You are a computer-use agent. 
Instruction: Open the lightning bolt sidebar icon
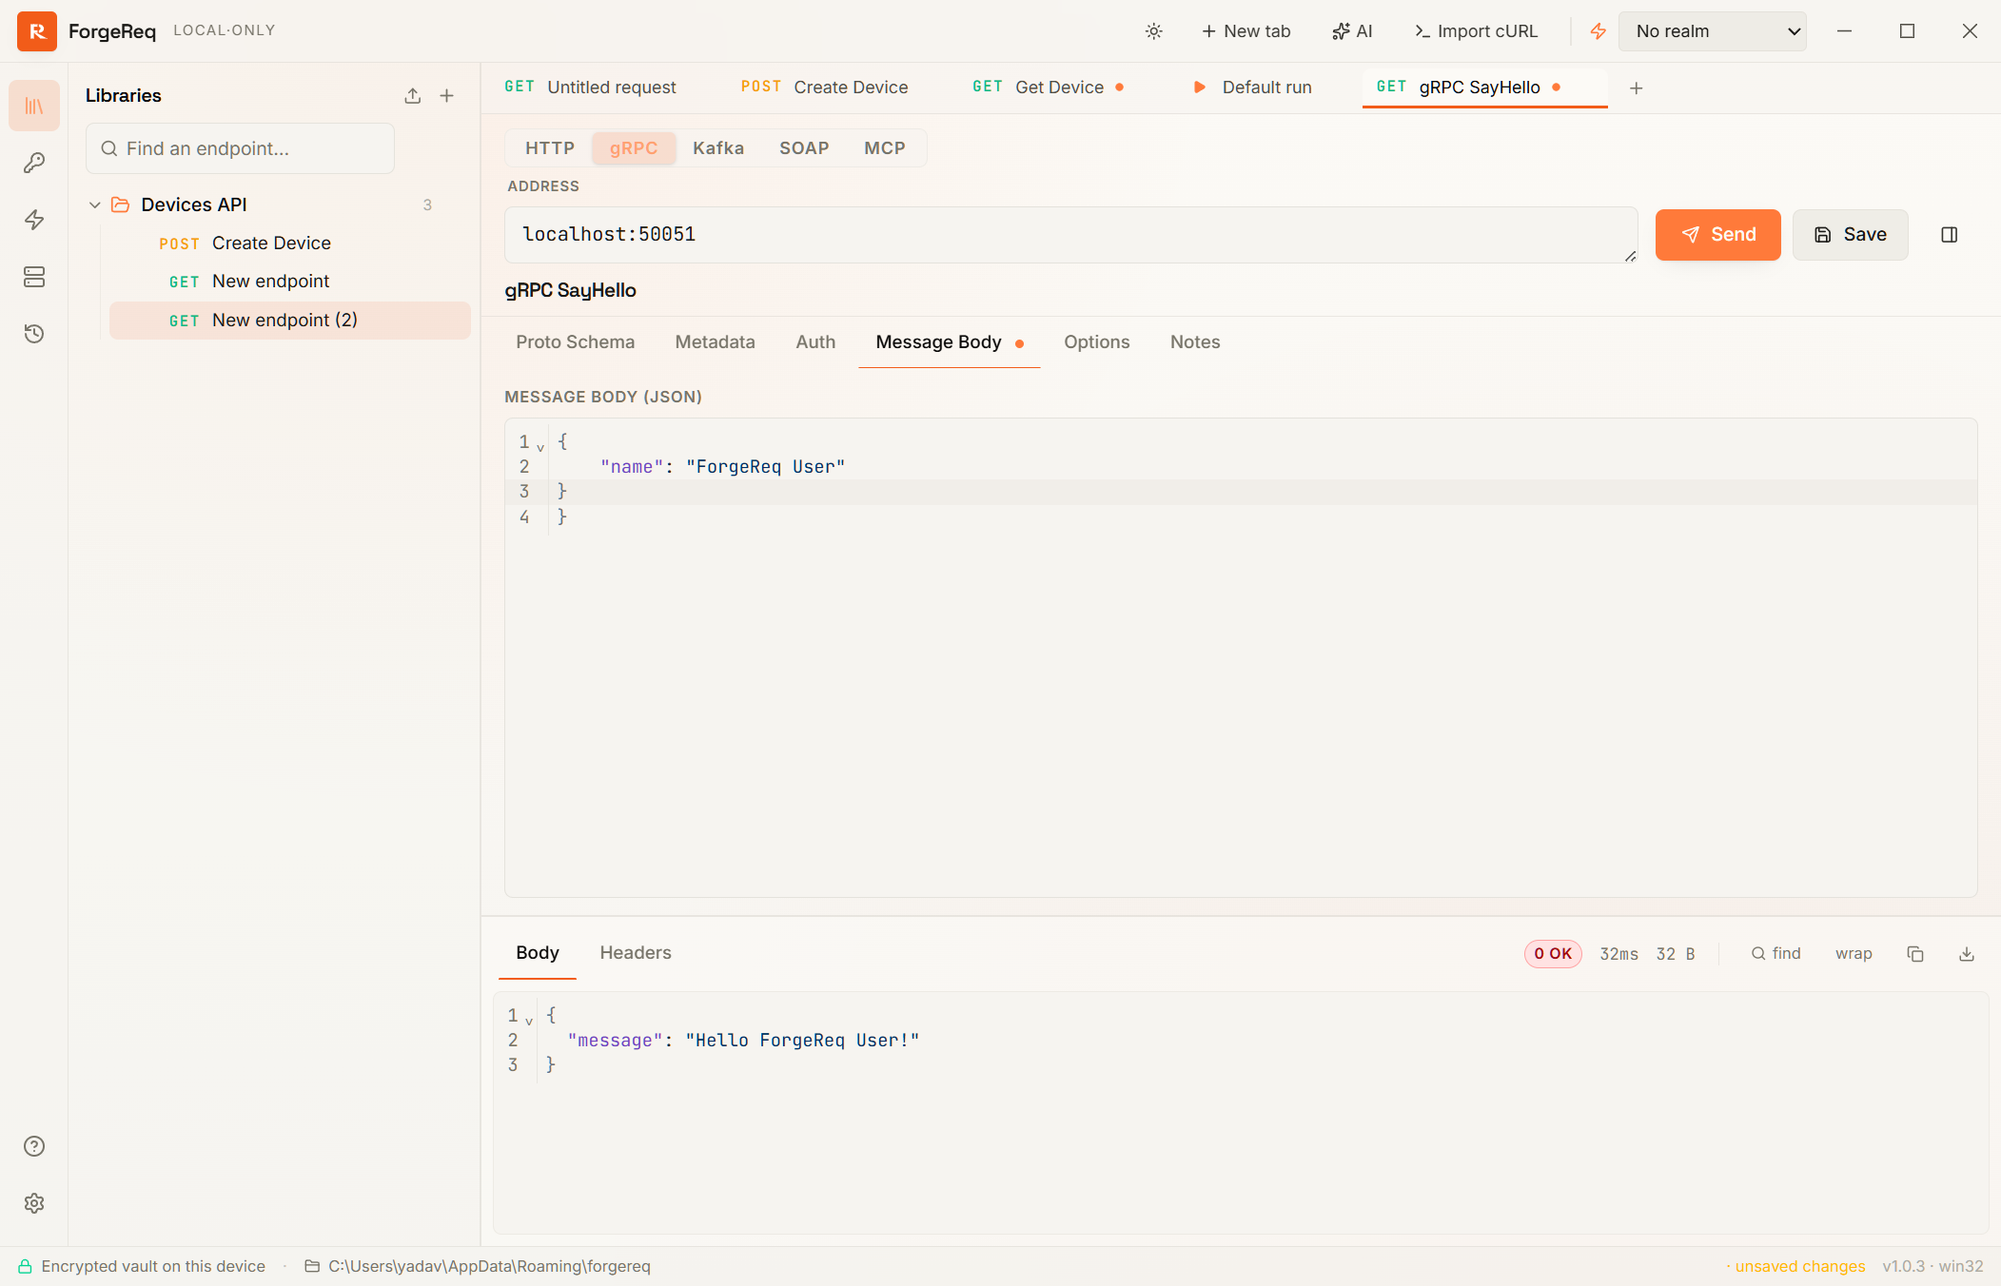(x=34, y=220)
